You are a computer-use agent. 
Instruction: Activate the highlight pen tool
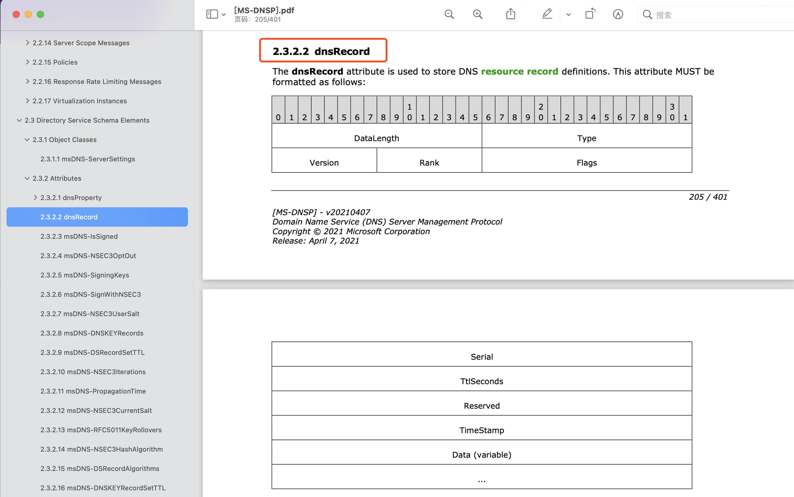(547, 14)
